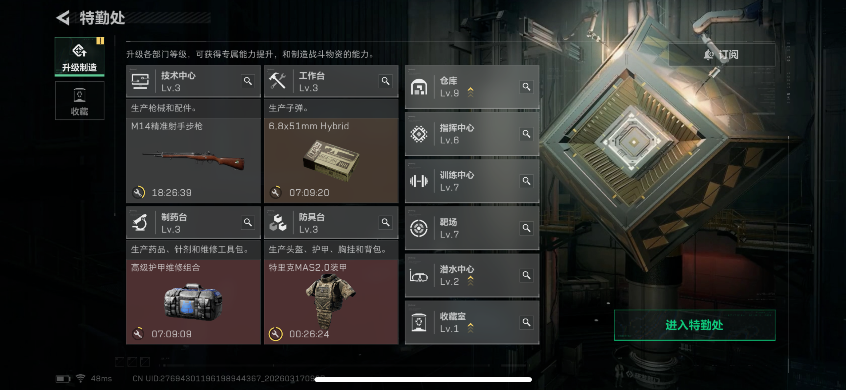
Task: Switch to the 收藏 tab
Action: tap(79, 101)
